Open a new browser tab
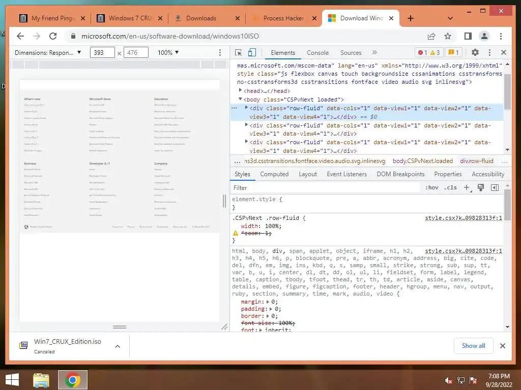This screenshot has height=390, width=521. pyautogui.click(x=411, y=18)
